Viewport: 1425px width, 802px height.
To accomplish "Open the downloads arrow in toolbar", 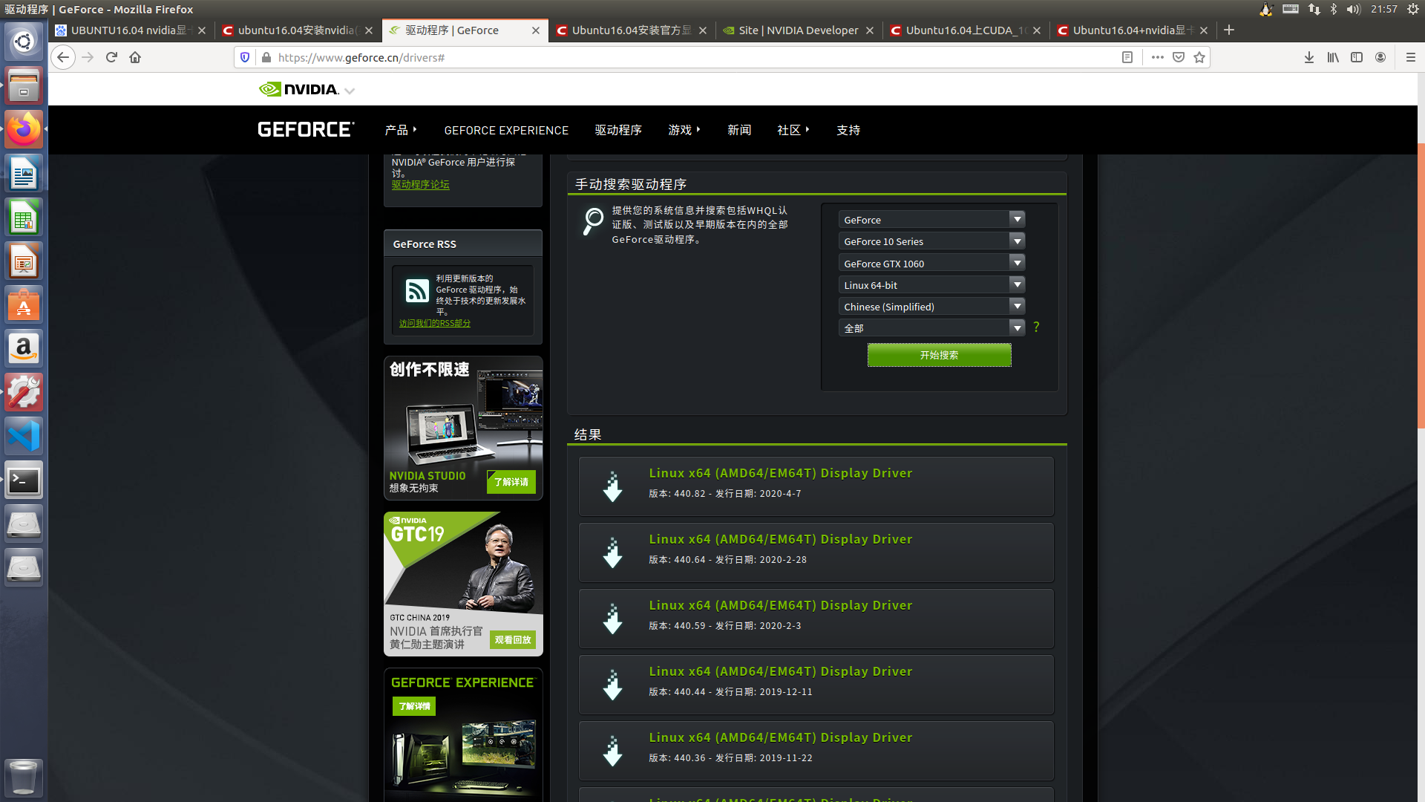I will pos(1309,57).
